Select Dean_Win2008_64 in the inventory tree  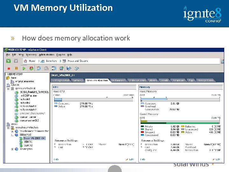(34, 138)
